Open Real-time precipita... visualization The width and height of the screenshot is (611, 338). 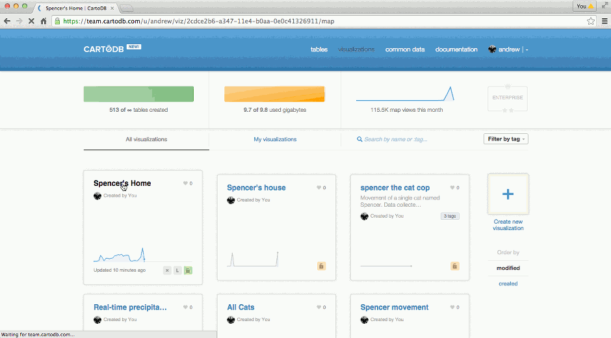130,307
